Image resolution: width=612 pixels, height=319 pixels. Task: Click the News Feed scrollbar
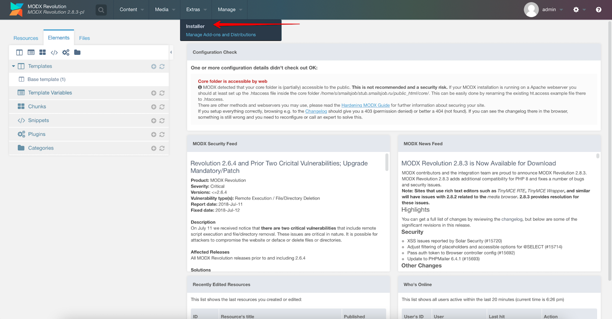[x=597, y=156]
